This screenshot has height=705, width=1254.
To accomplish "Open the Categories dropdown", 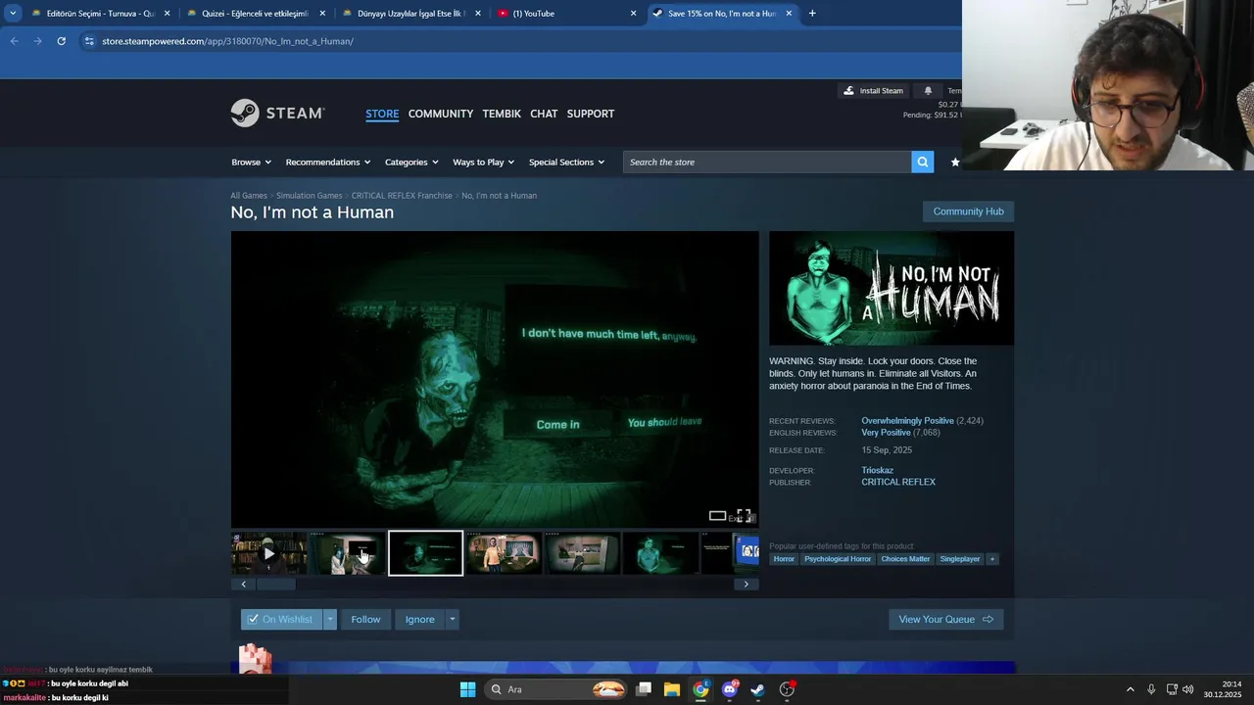I will [x=411, y=163].
